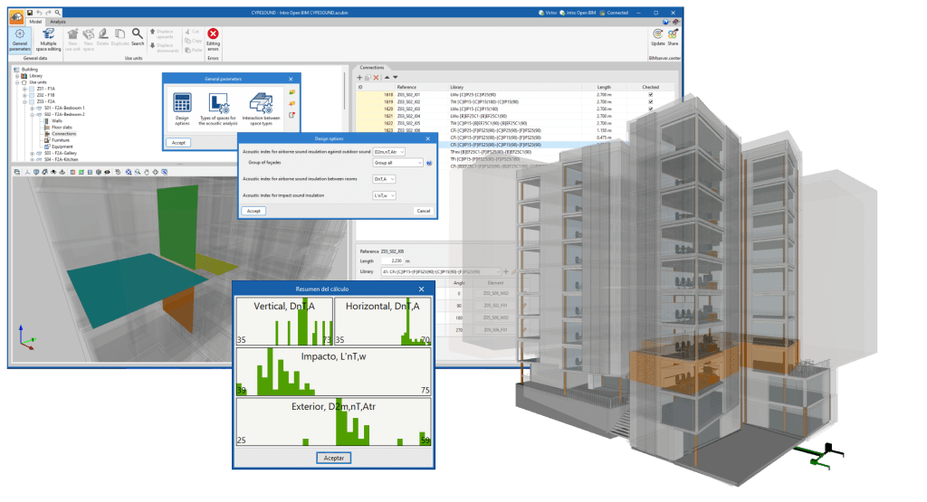Click Cancel in Design options dialog
Viewport: 927px width, 502px height.
pos(424,211)
